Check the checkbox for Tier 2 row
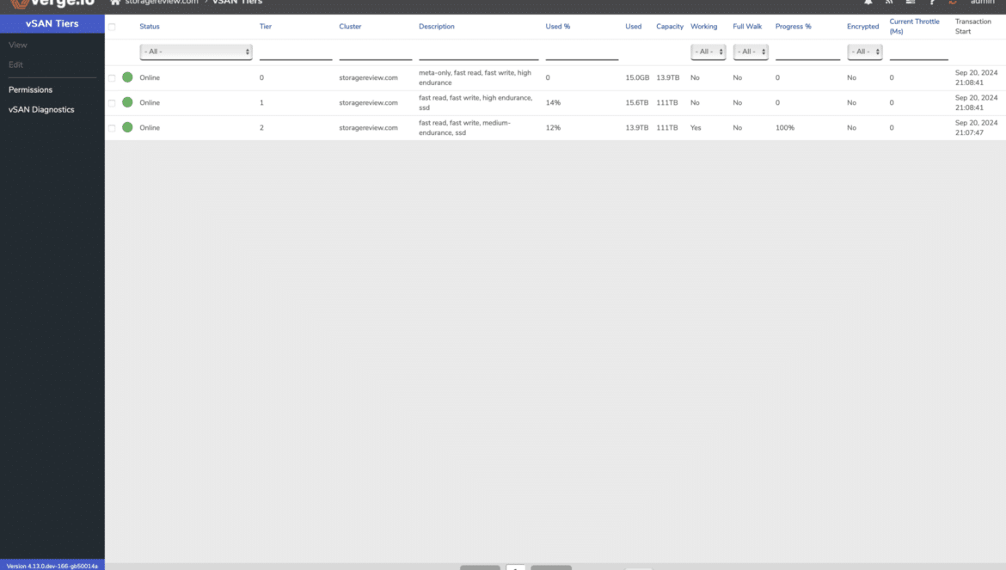 point(112,127)
